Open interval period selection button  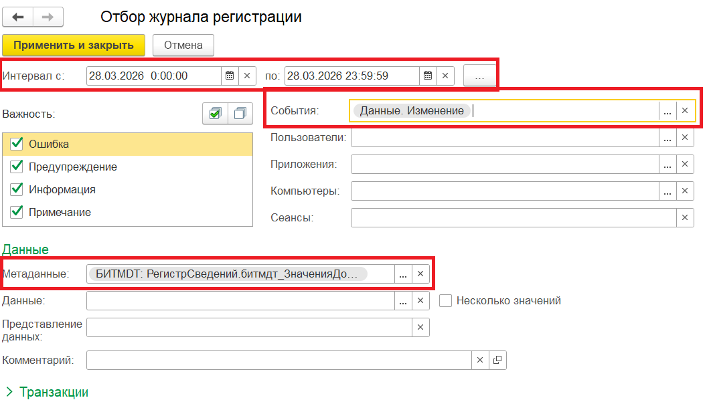[x=479, y=76]
